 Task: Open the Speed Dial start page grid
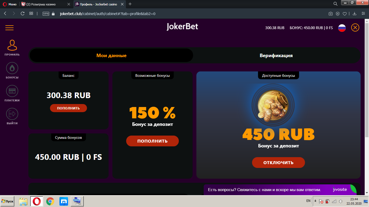coord(31,13)
